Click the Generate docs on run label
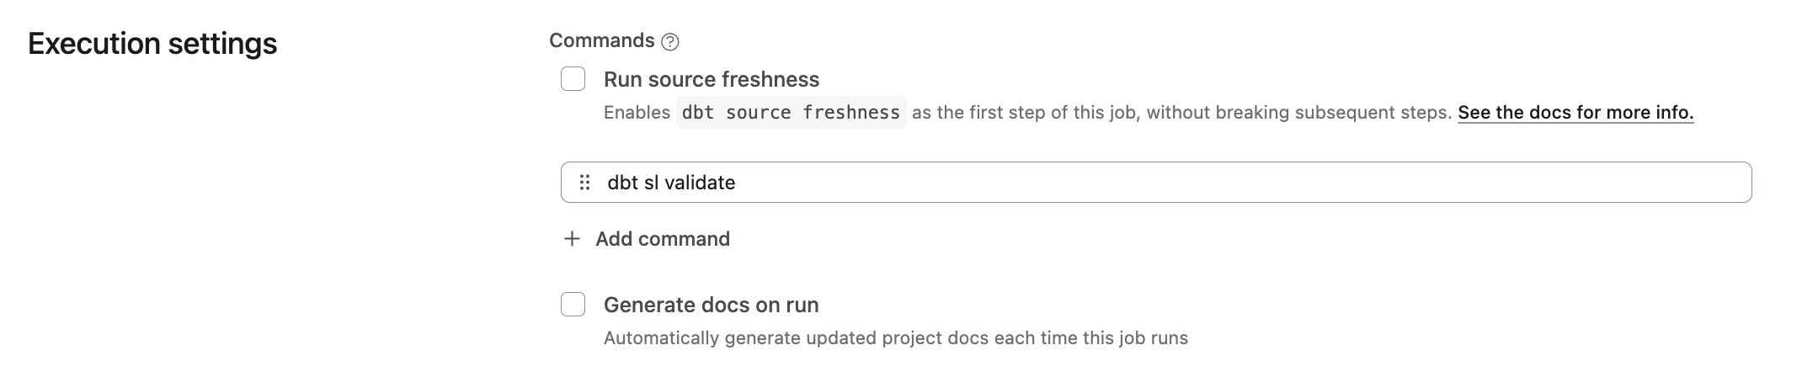This screenshot has height=377, width=1802. coord(712,305)
